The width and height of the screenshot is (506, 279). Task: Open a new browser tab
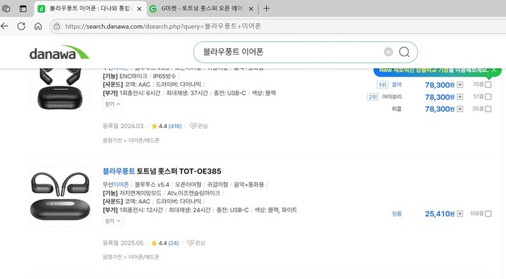coord(266,8)
